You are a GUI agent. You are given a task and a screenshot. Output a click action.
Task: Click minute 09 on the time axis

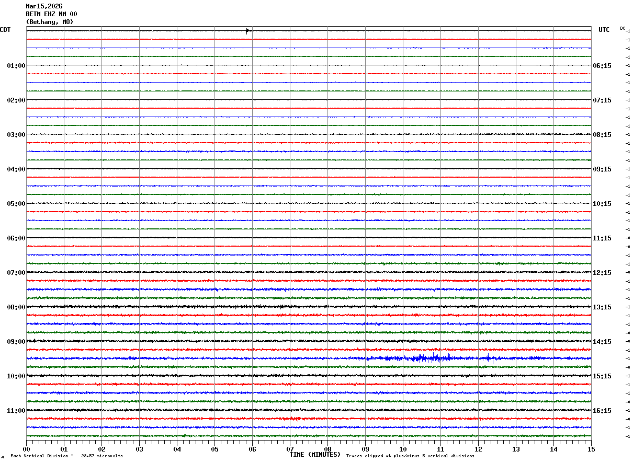(x=365, y=449)
